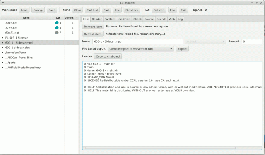Open the UsedFiles tab
Image resolution: width=265 pixels, height=155 pixels.
[x=124, y=19]
